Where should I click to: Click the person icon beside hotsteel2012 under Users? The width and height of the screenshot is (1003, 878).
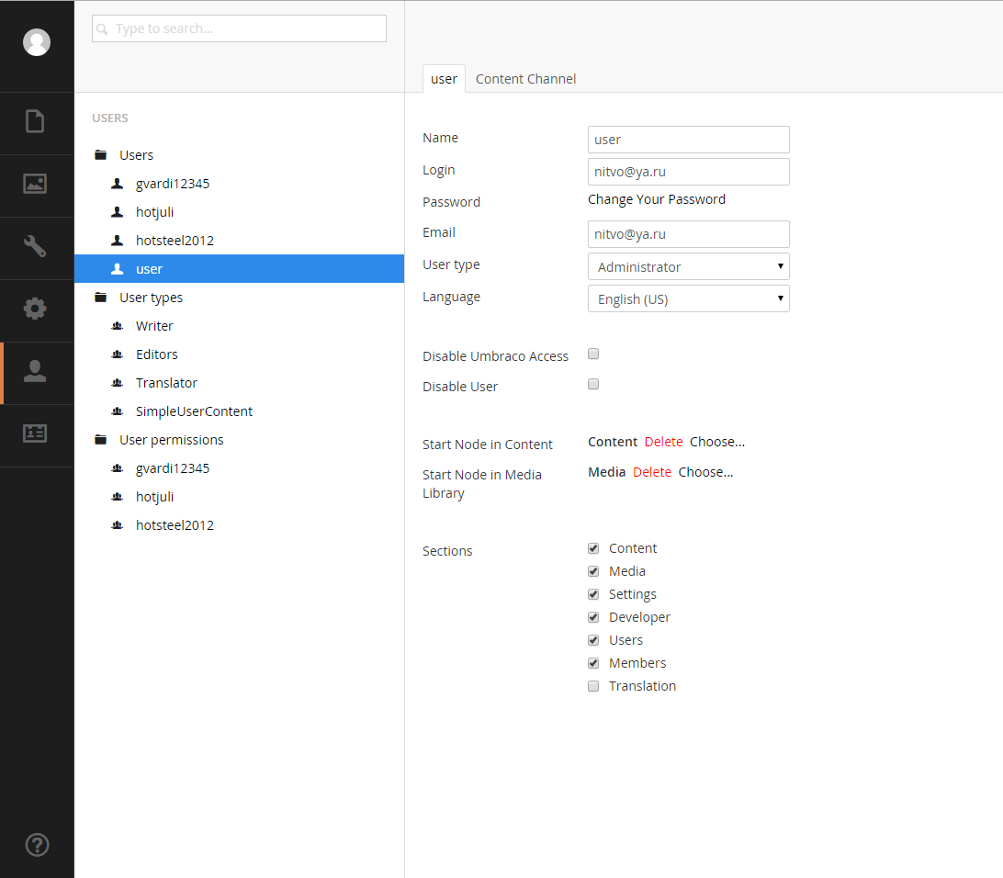pyautogui.click(x=117, y=241)
